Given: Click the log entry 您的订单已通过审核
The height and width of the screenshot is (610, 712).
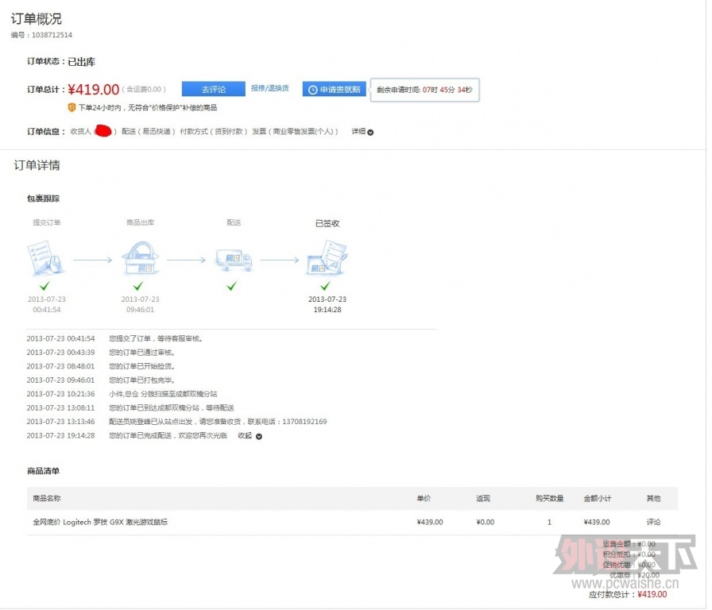Looking at the screenshot, I should (141, 352).
